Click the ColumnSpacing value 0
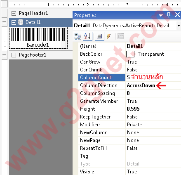Screen dimensions: 181x175 tap(128, 93)
